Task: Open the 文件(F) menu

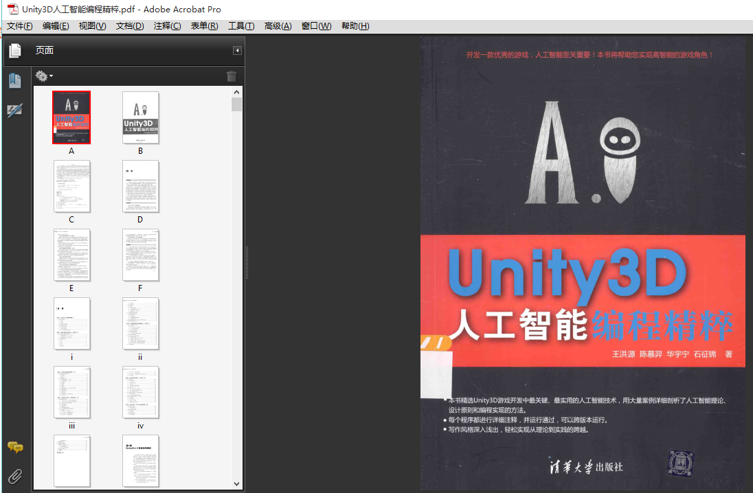Action: (x=20, y=26)
